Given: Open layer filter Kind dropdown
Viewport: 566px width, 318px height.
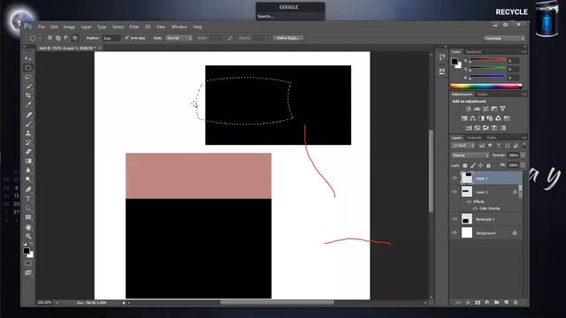Looking at the screenshot, I should [463, 146].
